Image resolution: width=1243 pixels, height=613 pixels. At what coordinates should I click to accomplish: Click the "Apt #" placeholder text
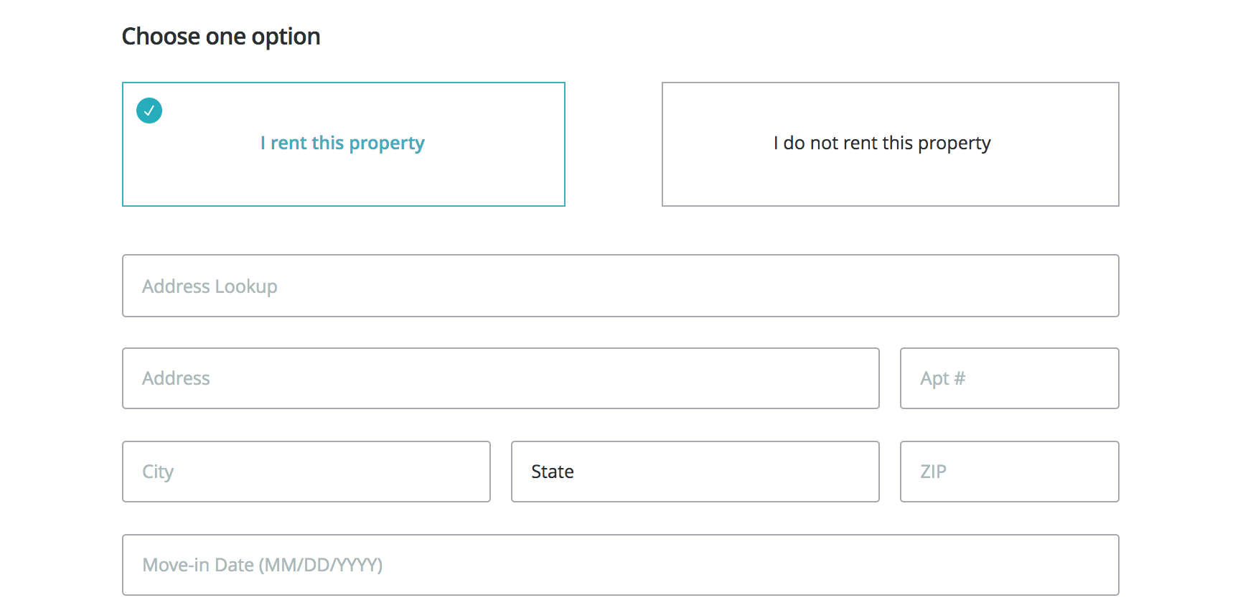coord(942,378)
